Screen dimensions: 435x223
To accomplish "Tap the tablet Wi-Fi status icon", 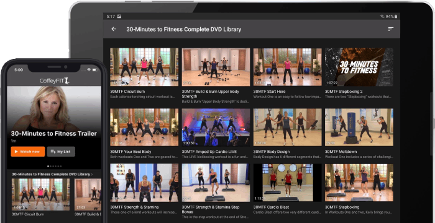I will click(x=382, y=17).
